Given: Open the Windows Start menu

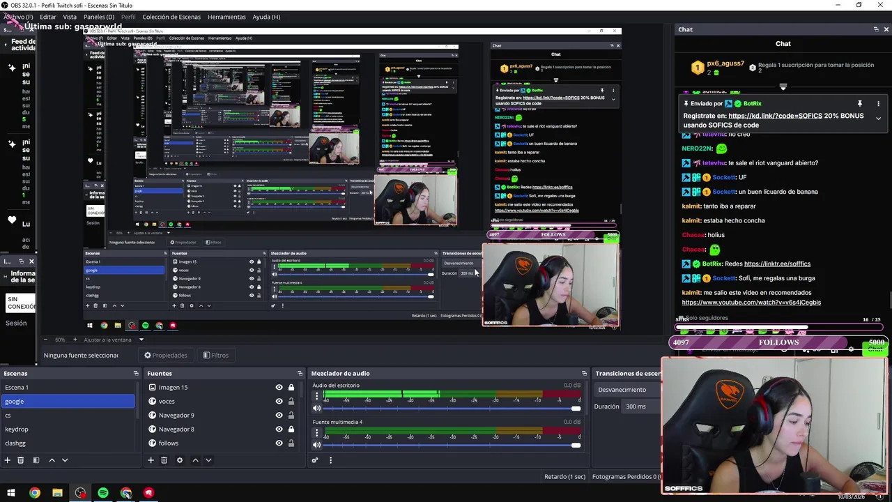Looking at the screenshot, I should pos(11,493).
